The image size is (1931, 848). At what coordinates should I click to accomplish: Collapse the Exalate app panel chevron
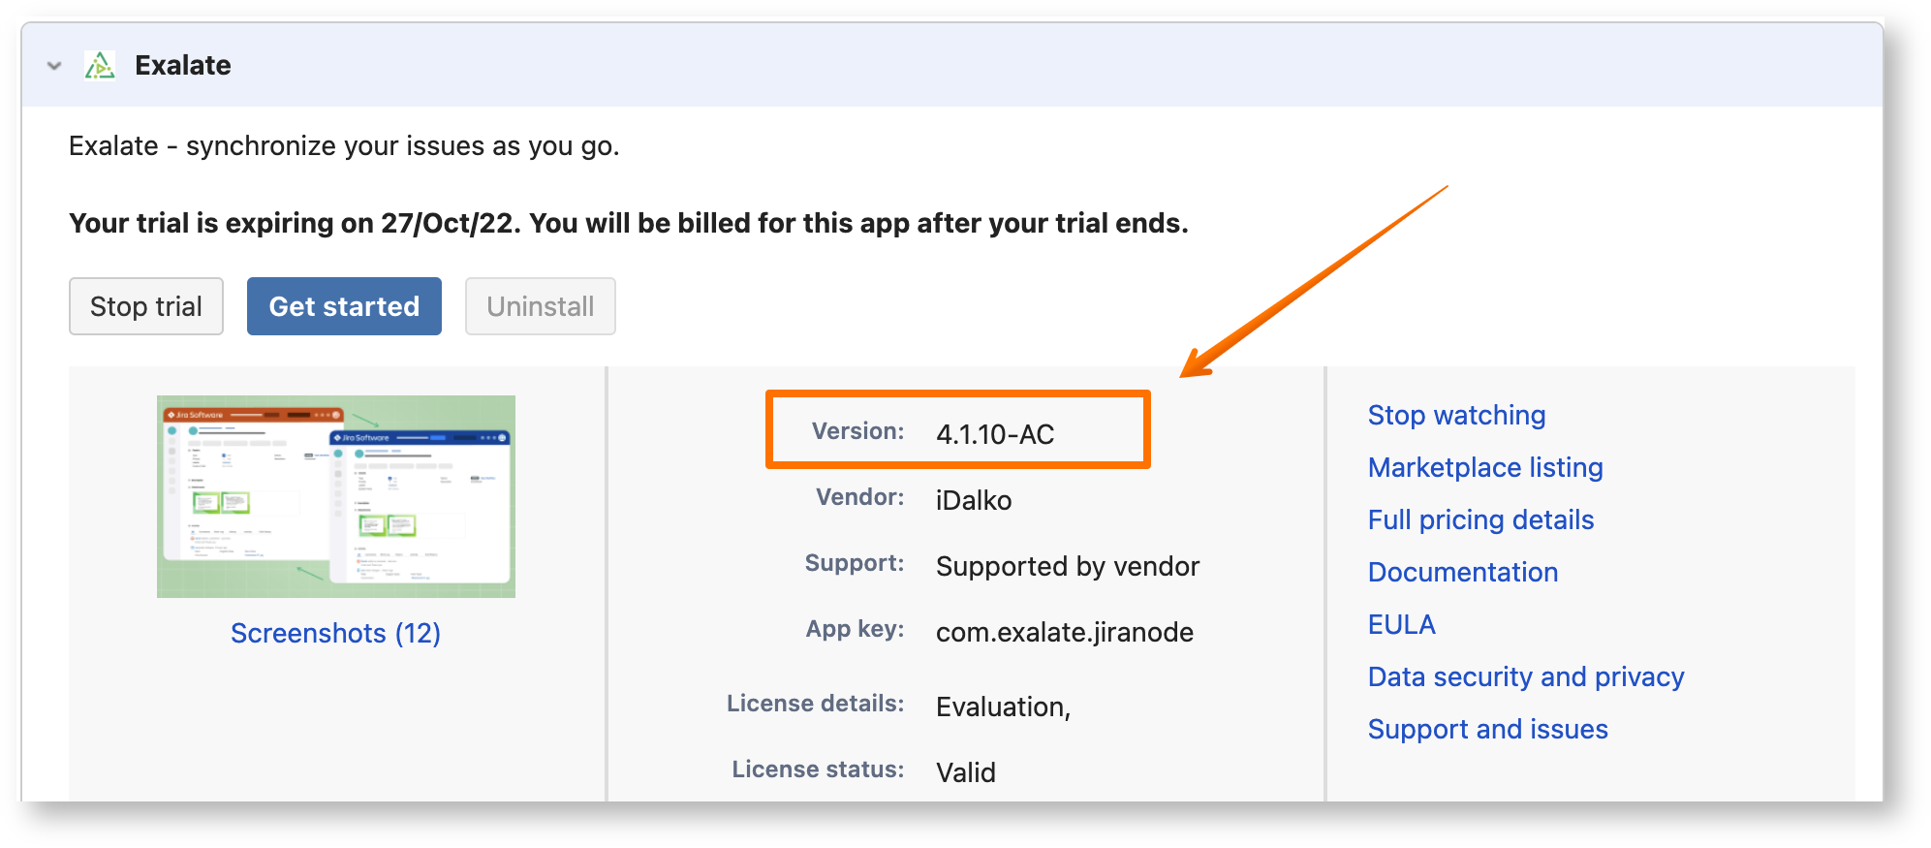[x=54, y=66]
